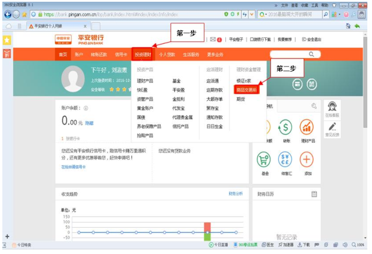Open the 信用卡 navigation menu

[121, 54]
